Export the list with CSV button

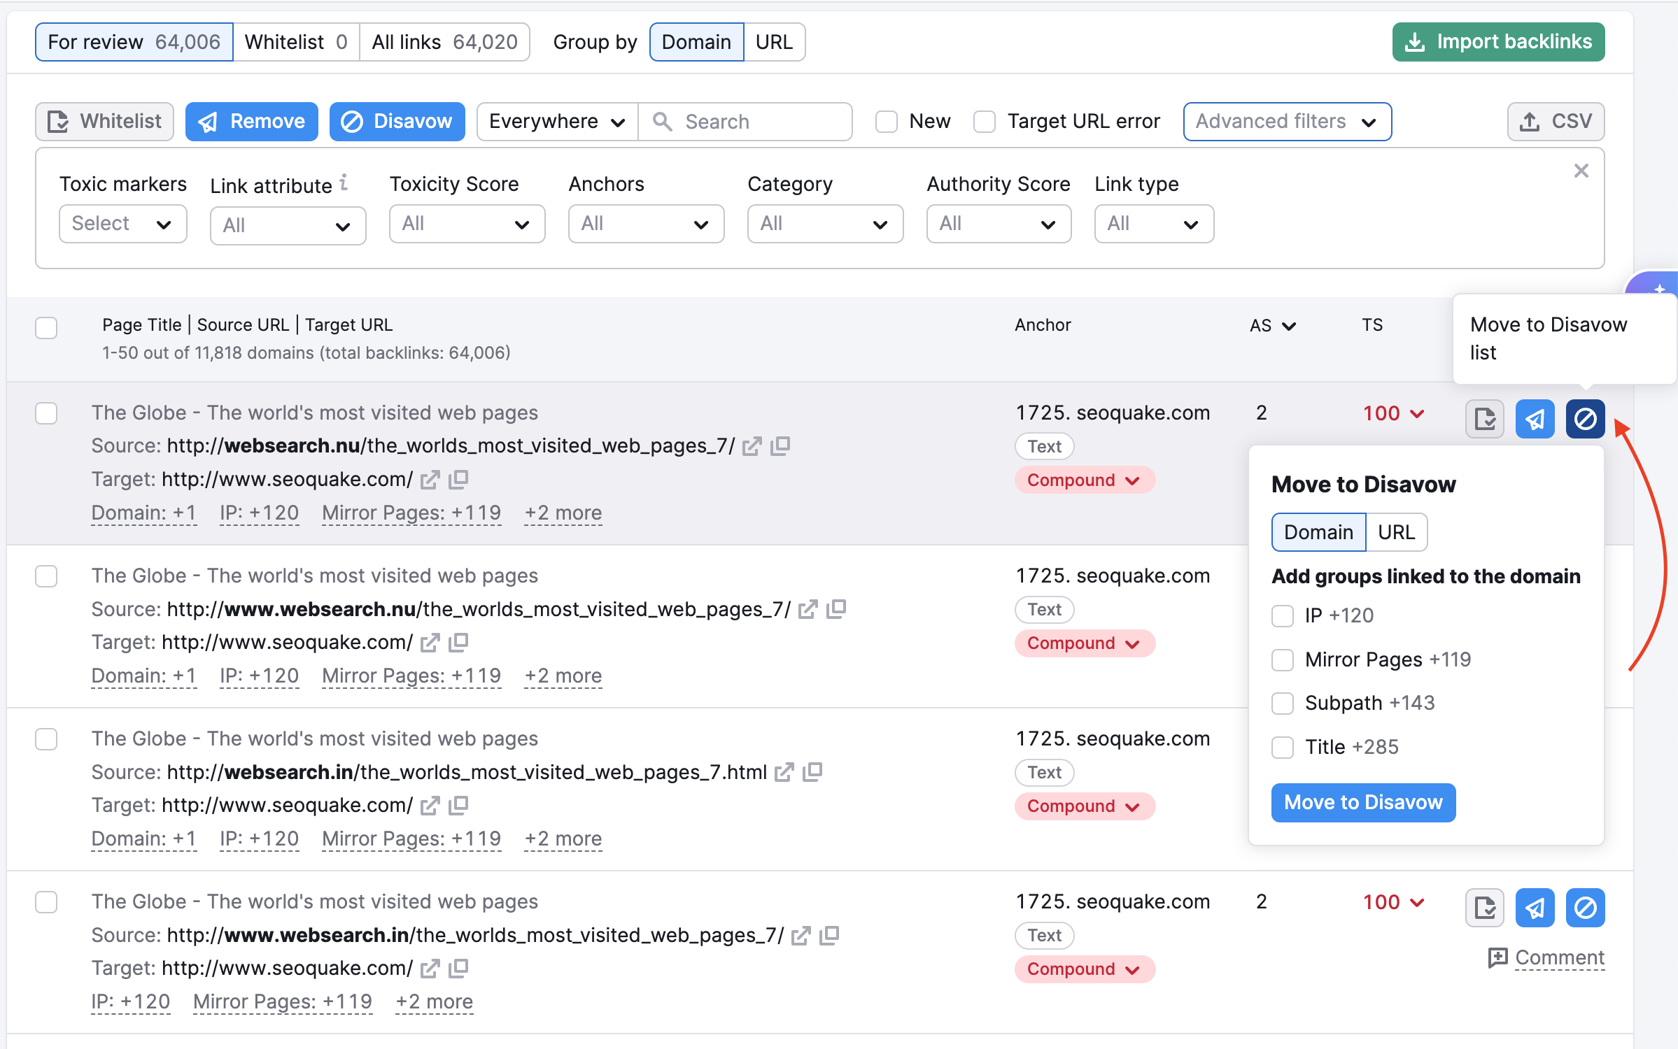coord(1556,122)
